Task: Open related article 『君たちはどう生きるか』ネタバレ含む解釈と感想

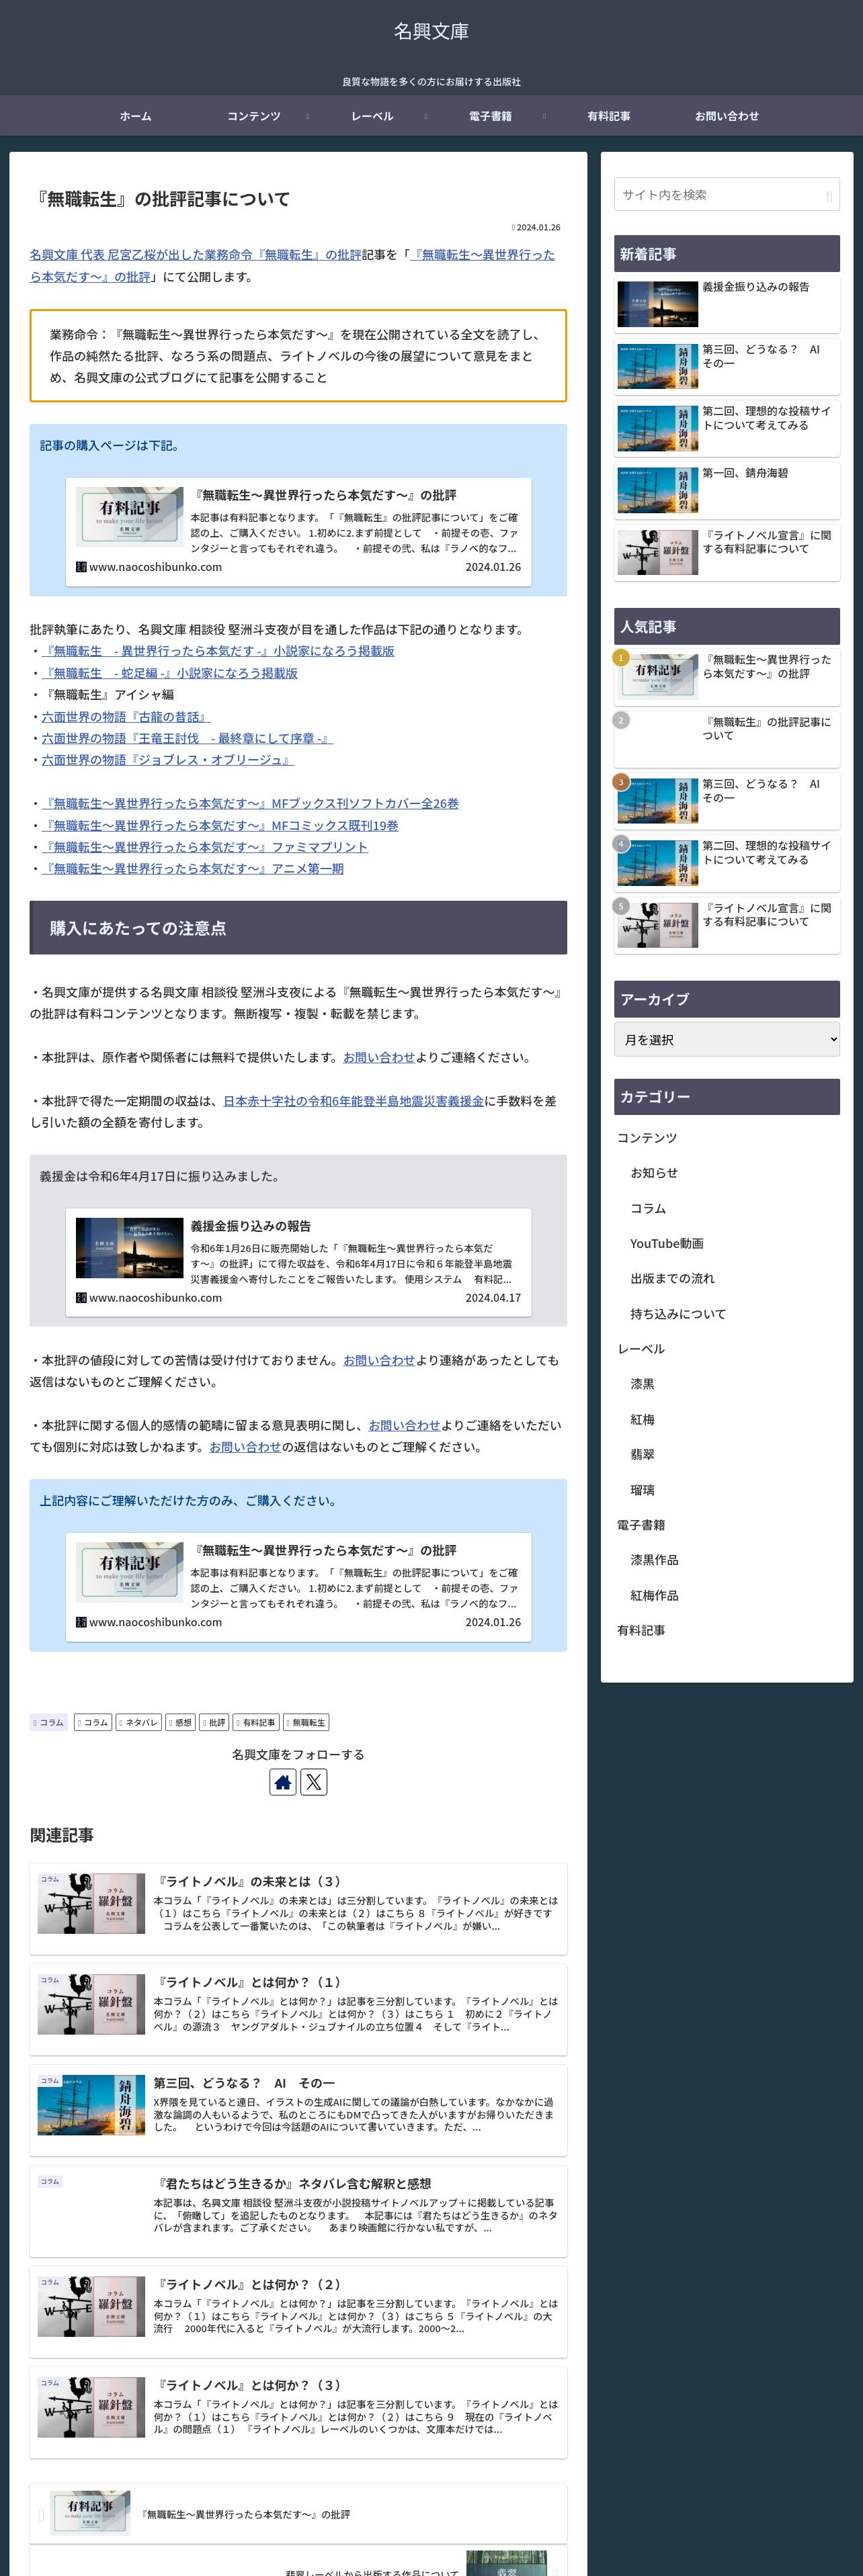Action: (x=298, y=2211)
